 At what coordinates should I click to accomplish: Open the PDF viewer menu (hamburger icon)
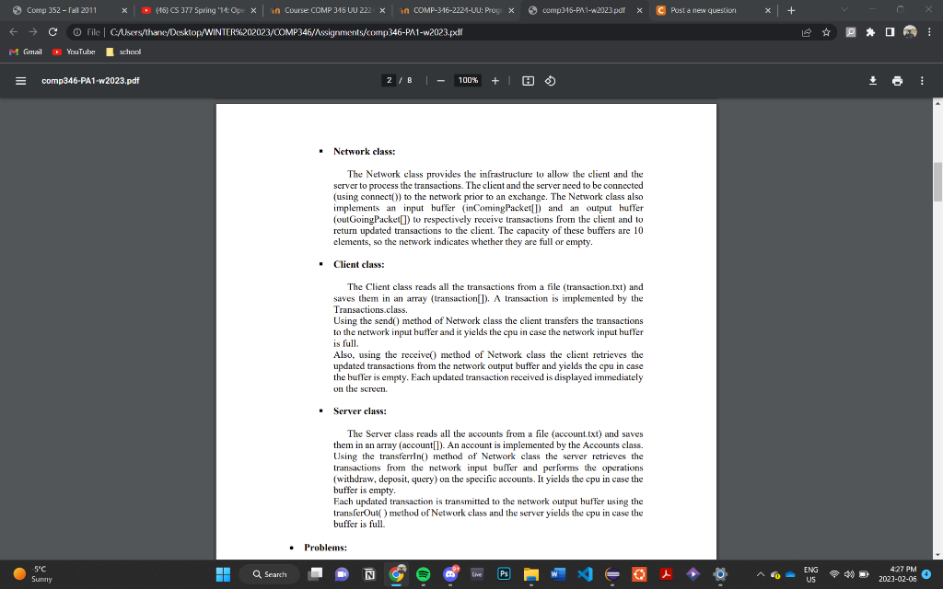[x=19, y=80]
